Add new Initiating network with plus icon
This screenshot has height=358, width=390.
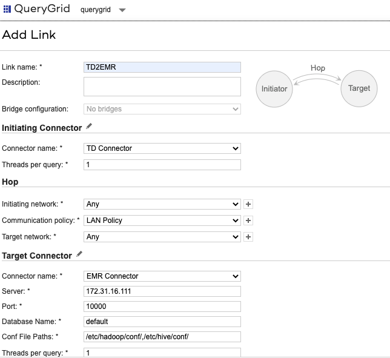(248, 204)
